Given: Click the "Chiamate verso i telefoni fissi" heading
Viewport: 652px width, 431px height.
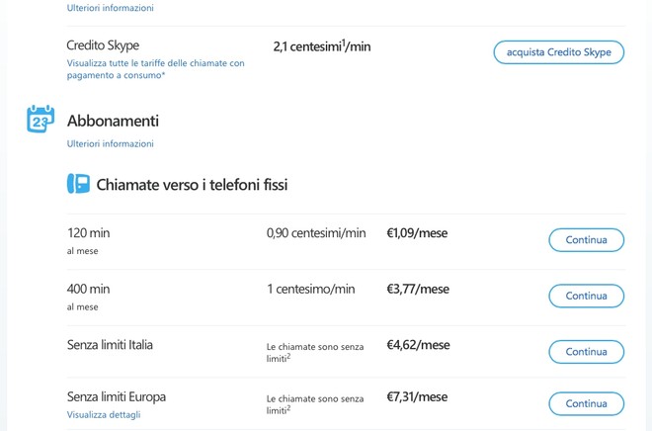Looking at the screenshot, I should click(192, 185).
